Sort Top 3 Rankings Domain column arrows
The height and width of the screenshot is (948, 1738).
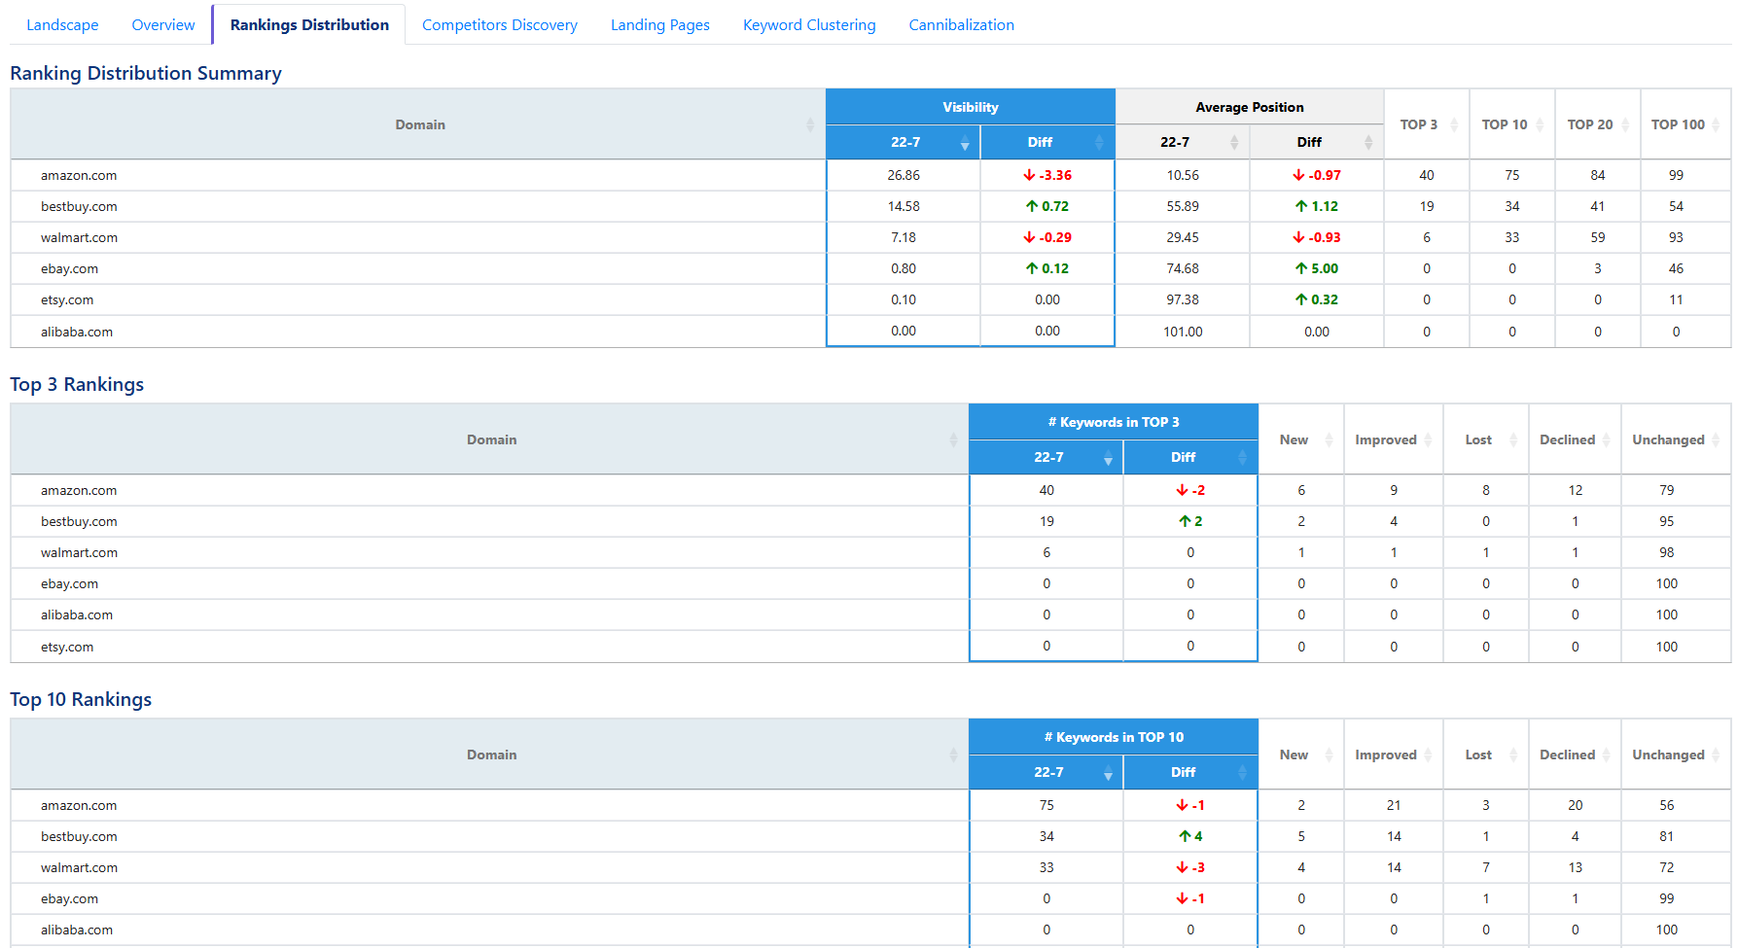click(x=953, y=439)
